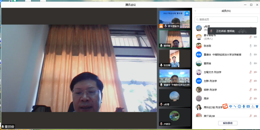
Task: Click Sogou emoji smiley icon
Action: click(239, 106)
